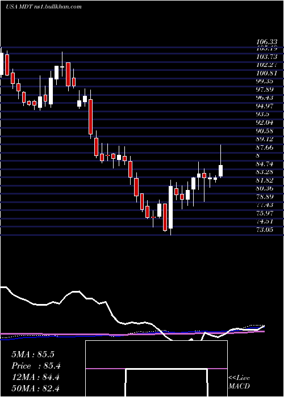The image size is (284, 397).
Task: Click the 94.97 price level label
Action: tap(265, 106)
